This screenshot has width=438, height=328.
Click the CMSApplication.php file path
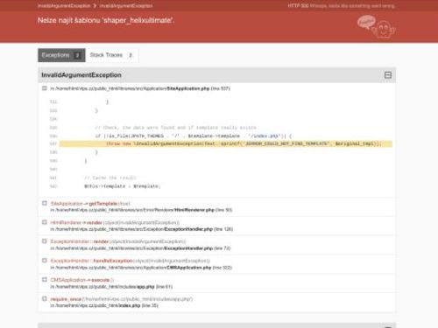tap(141, 268)
